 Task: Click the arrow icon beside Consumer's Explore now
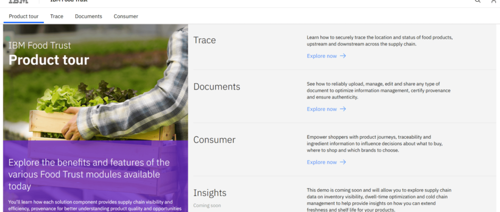[343, 162]
